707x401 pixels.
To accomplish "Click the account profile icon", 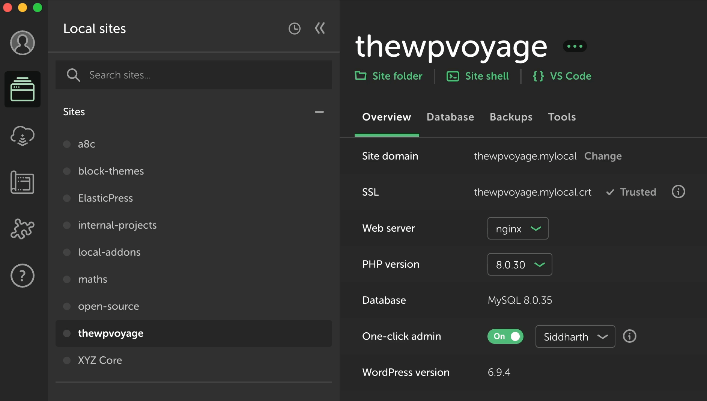I will tap(22, 42).
